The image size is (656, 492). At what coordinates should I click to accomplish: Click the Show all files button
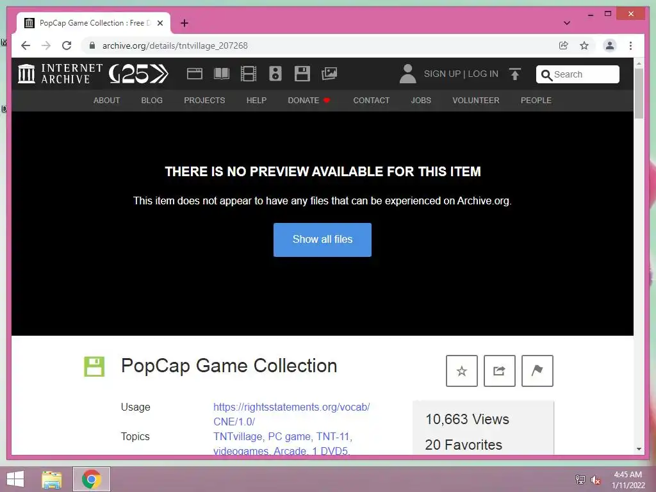click(x=322, y=240)
